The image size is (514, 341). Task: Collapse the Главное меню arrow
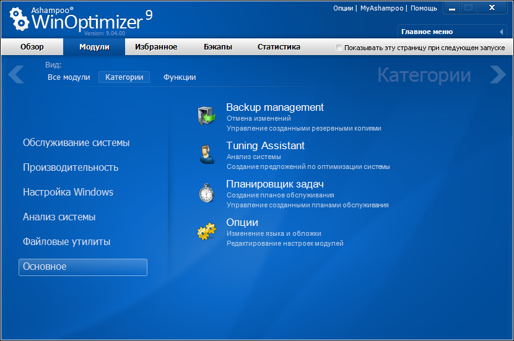(x=501, y=32)
